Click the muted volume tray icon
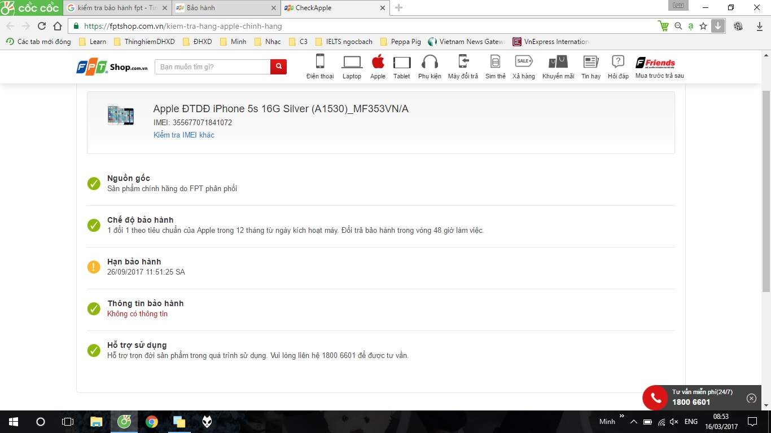Screen dimensions: 771x433 click(674, 422)
